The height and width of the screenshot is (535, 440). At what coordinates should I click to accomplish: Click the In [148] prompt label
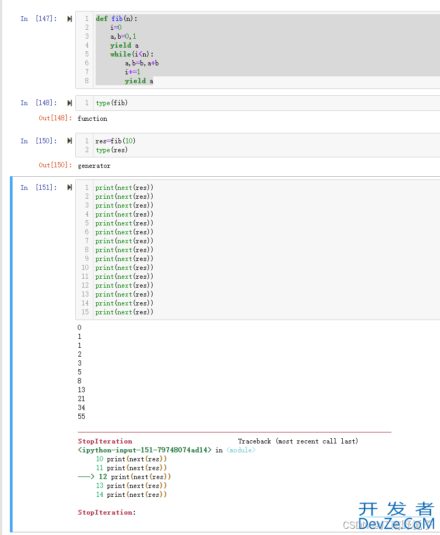(39, 103)
